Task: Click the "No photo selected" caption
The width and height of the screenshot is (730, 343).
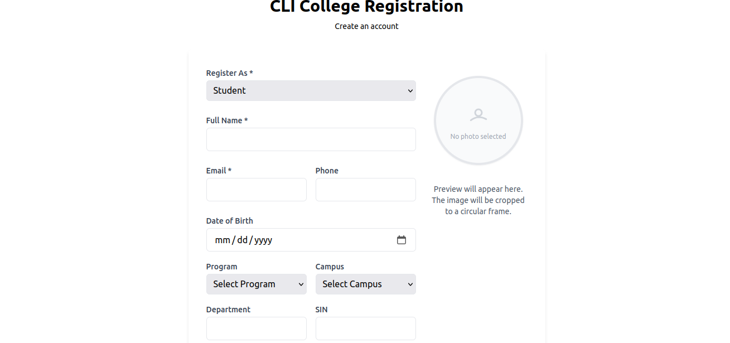Action: coord(478,136)
